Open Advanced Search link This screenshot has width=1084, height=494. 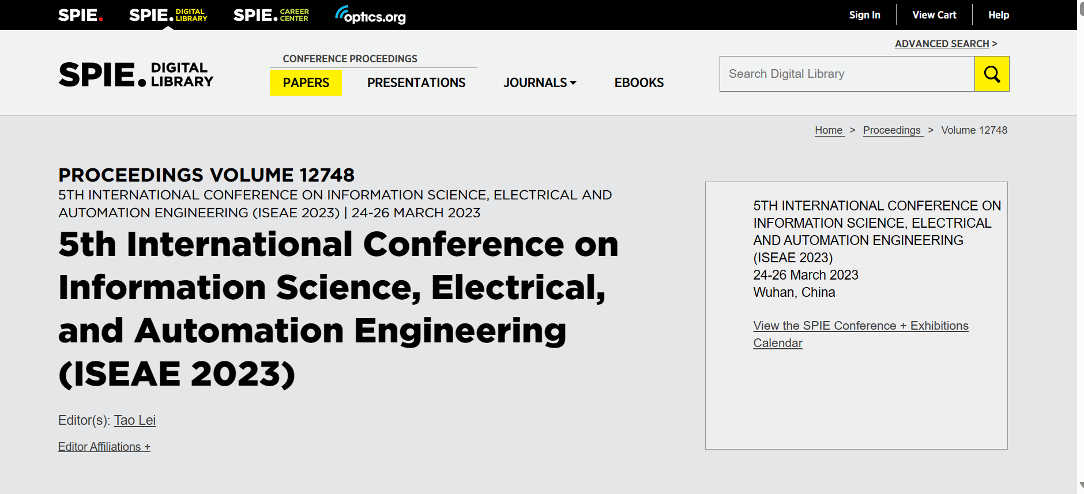942,44
